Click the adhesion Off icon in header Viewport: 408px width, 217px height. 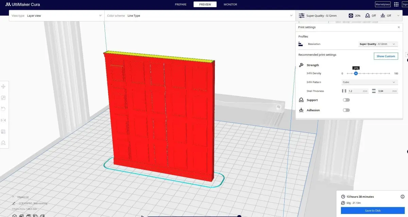pyautogui.click(x=383, y=16)
